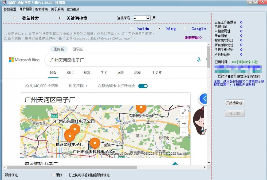
Task: Click the horizontal scrollbar thumb
Action: coord(72,167)
